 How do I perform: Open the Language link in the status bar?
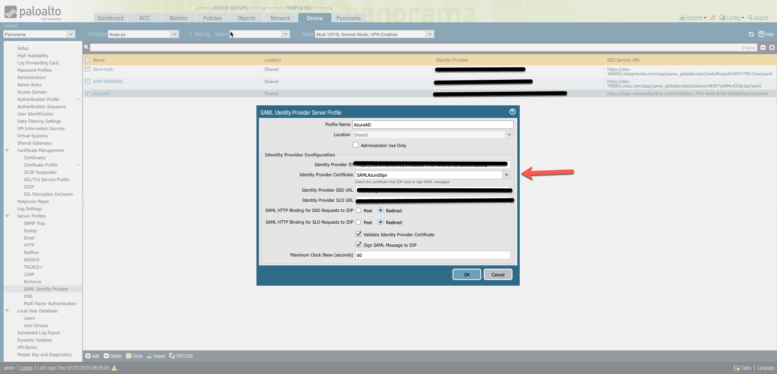pos(766,368)
